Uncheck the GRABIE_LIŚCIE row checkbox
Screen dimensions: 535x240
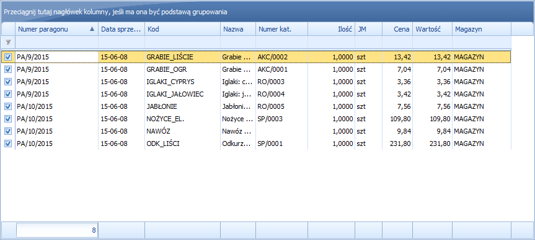pos(8,57)
